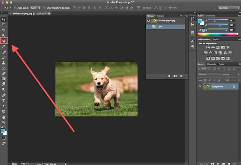Image resolution: width=241 pixels, height=165 pixels.
Task: Activate the Hand tool
Action: 4,117
